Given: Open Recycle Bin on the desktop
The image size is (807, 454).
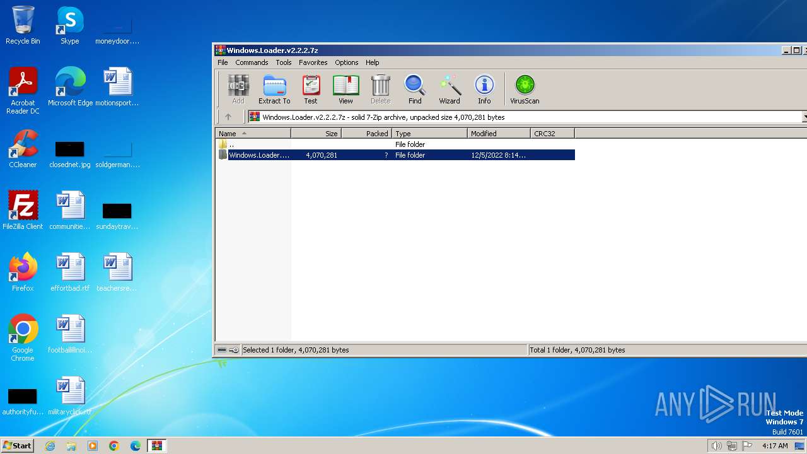Looking at the screenshot, I should tap(23, 25).
